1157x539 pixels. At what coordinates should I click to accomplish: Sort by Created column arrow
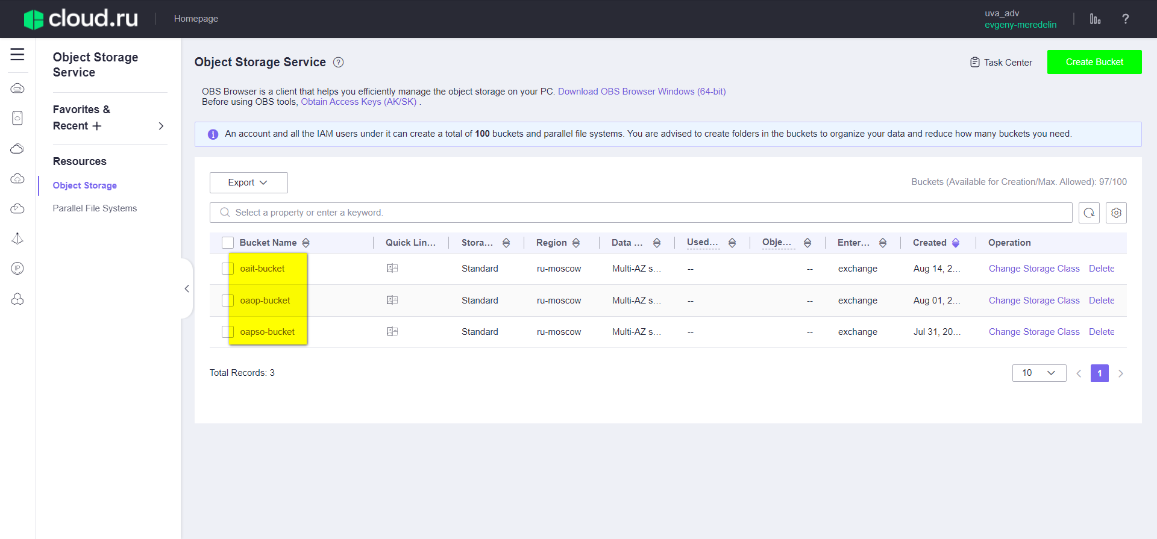pos(956,243)
